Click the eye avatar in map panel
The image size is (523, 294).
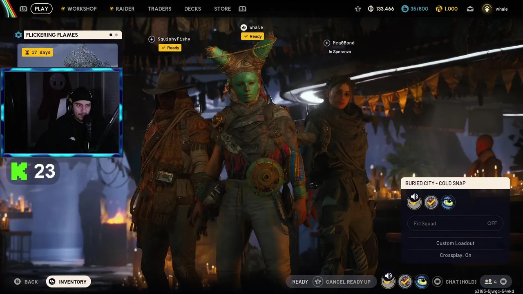tap(448, 202)
